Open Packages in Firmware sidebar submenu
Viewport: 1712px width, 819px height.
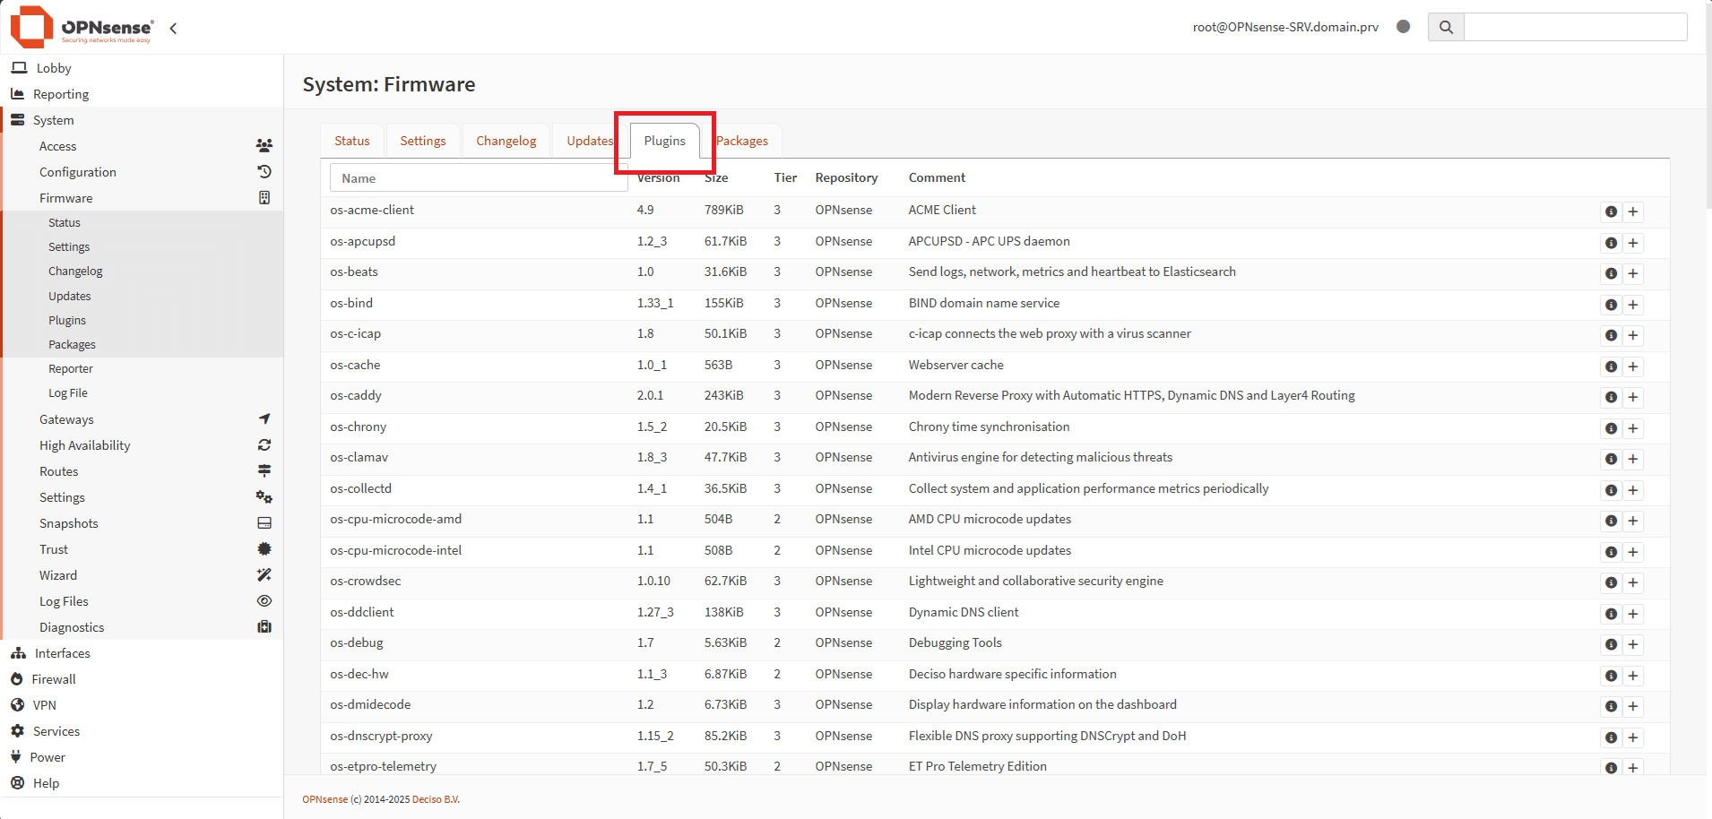coord(143,345)
